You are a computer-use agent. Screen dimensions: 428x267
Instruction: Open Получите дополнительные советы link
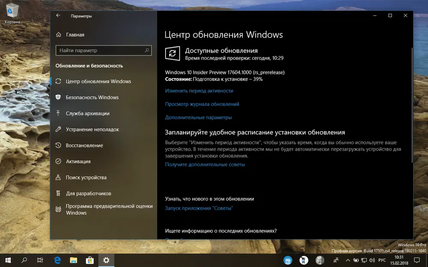click(x=205, y=164)
